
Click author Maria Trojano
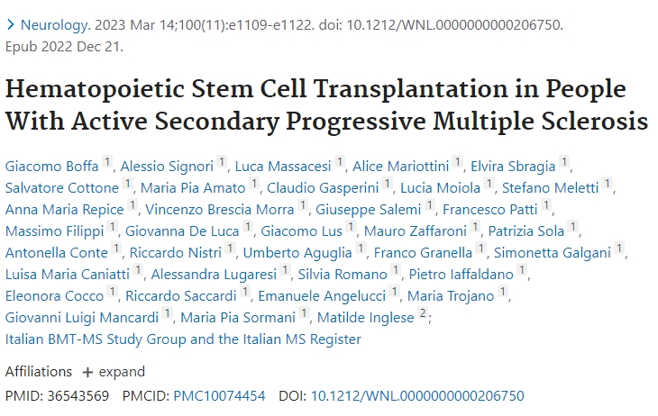pyautogui.click(x=451, y=295)
